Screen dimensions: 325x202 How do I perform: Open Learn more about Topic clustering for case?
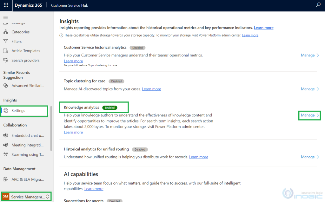(x=151, y=89)
